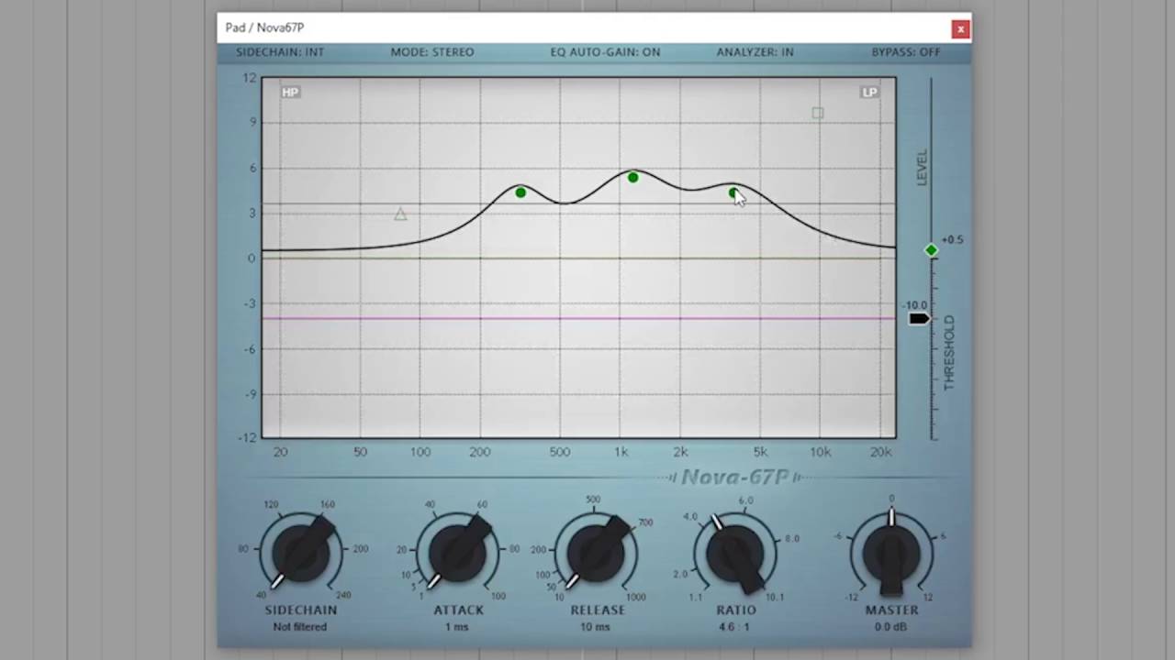The height and width of the screenshot is (660, 1175).
Task: Click the Nova-67P logo
Action: 734,478
